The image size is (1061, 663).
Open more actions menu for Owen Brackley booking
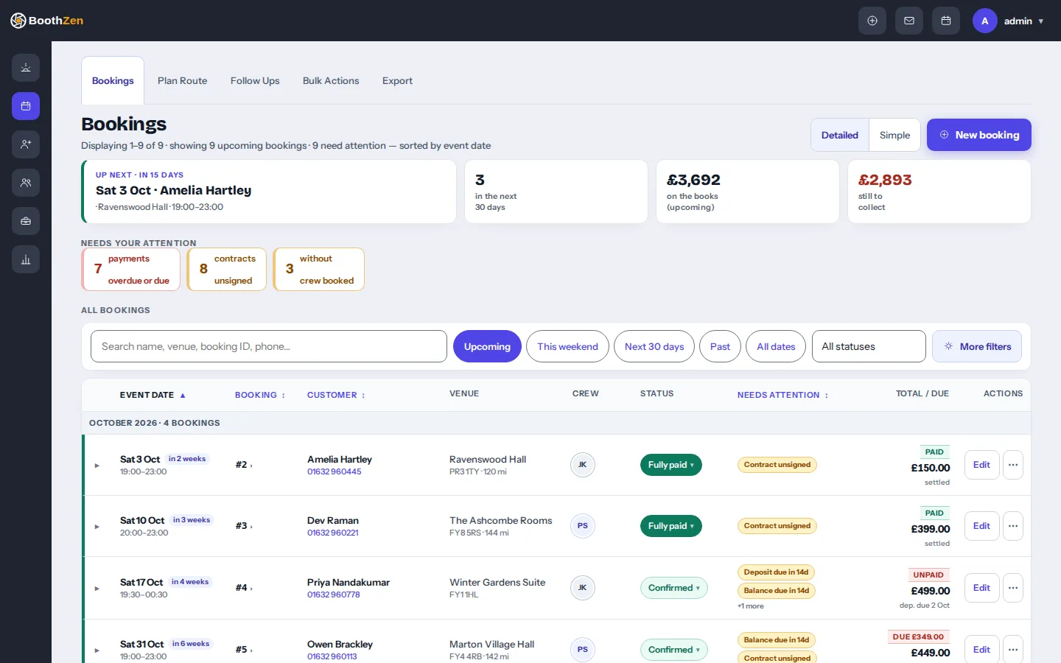pos(1013,649)
